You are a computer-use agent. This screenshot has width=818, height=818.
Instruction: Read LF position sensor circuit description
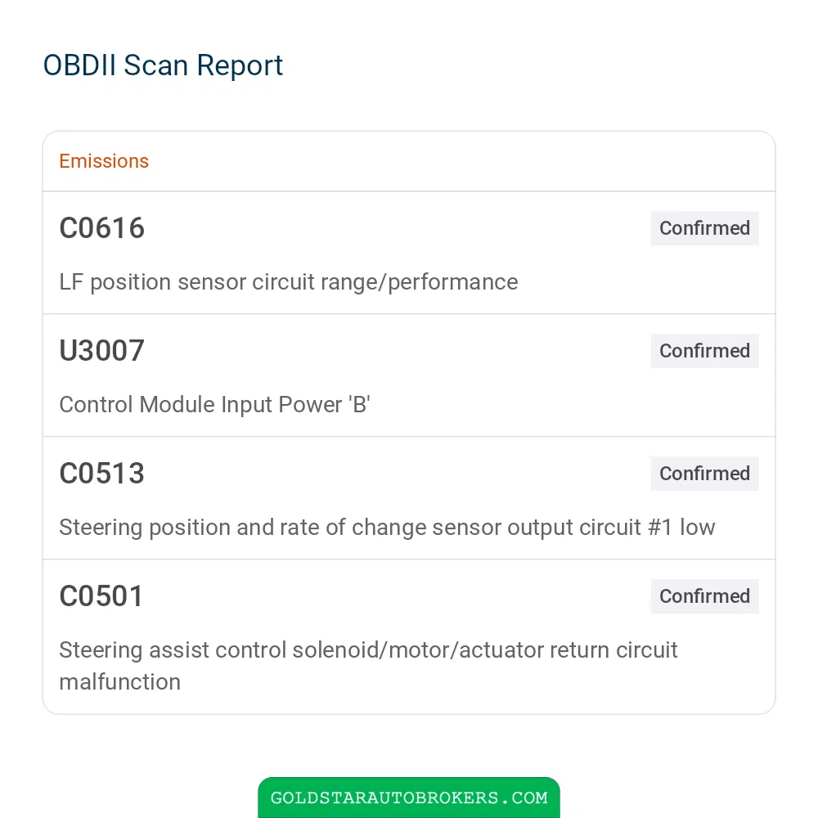289,282
